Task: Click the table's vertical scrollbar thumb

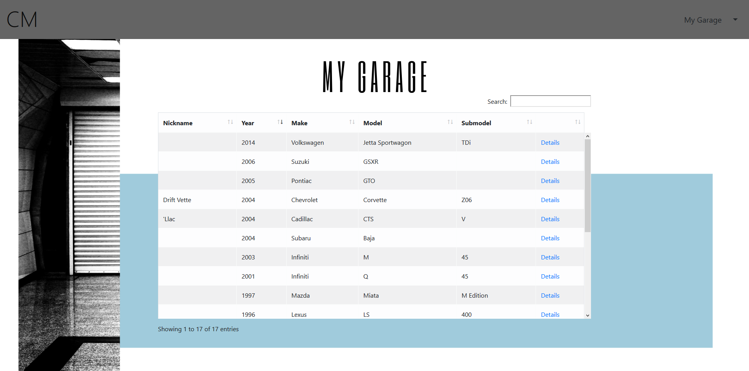Action: click(587, 186)
